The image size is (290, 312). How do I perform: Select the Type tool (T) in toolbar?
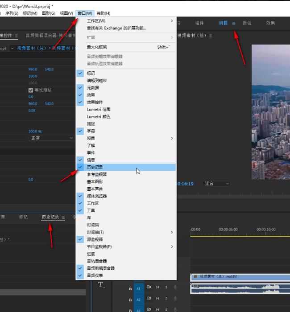click(x=100, y=285)
